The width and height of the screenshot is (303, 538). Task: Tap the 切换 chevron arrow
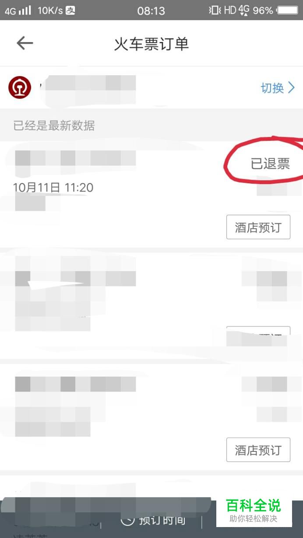[291, 88]
